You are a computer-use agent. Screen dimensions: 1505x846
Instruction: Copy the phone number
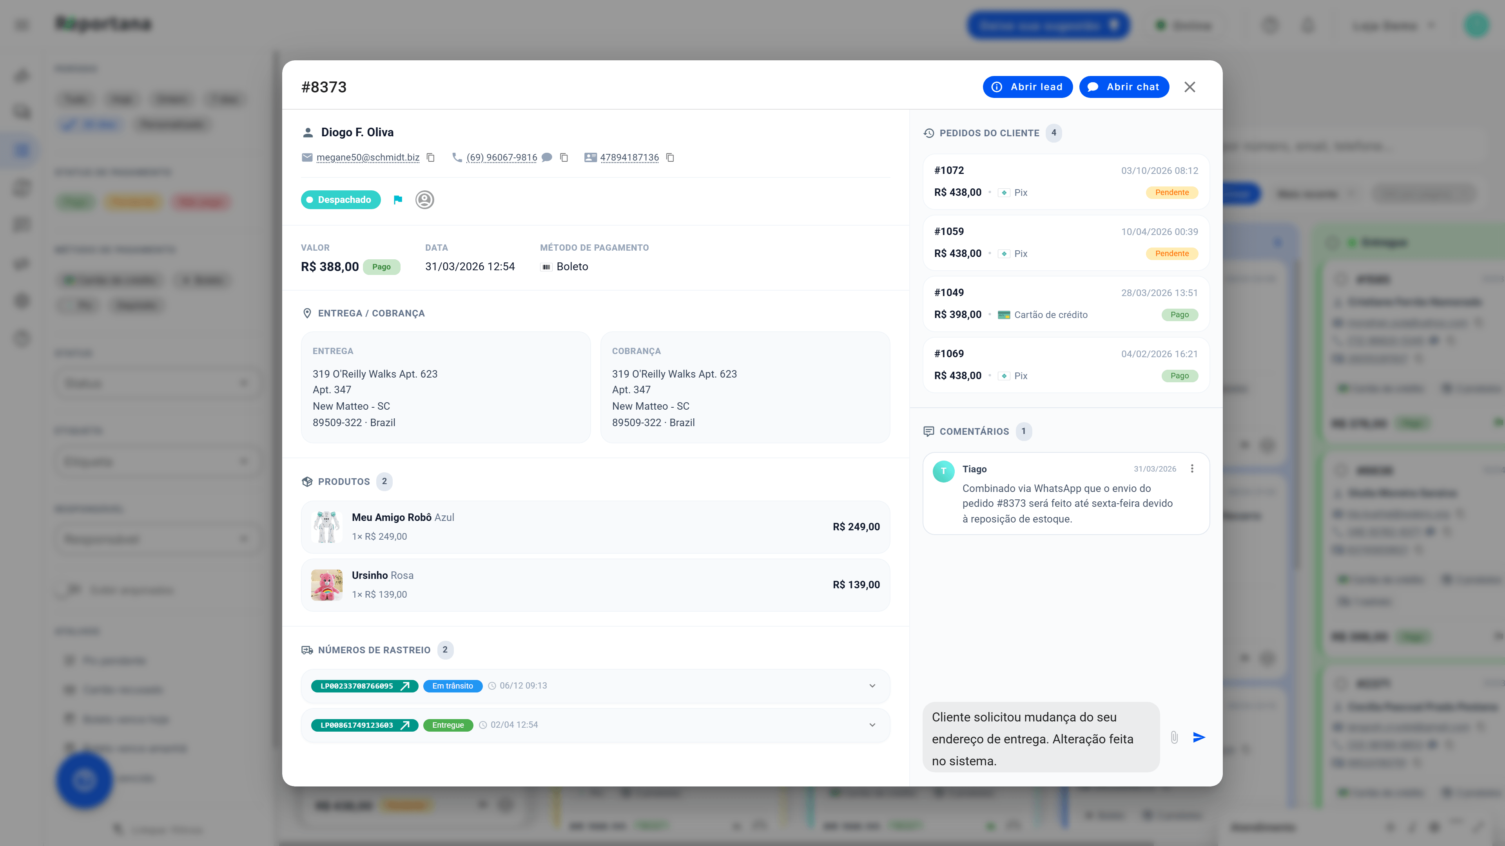tap(564, 157)
